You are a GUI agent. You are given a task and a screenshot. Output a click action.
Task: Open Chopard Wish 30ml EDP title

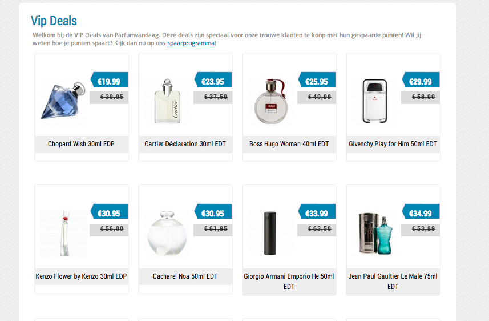(x=81, y=144)
